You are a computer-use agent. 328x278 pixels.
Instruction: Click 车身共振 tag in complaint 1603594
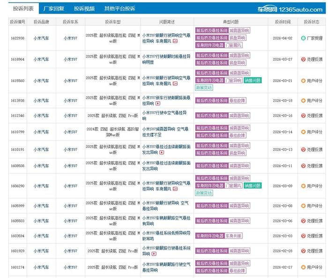[233, 236]
